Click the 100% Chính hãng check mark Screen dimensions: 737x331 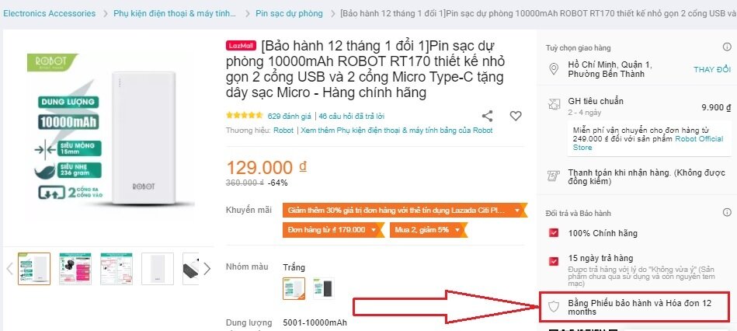(x=554, y=233)
